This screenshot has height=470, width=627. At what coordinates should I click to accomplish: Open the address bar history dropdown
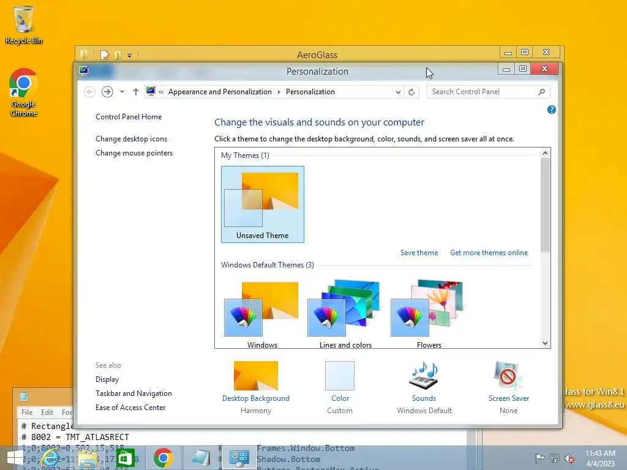[398, 92]
